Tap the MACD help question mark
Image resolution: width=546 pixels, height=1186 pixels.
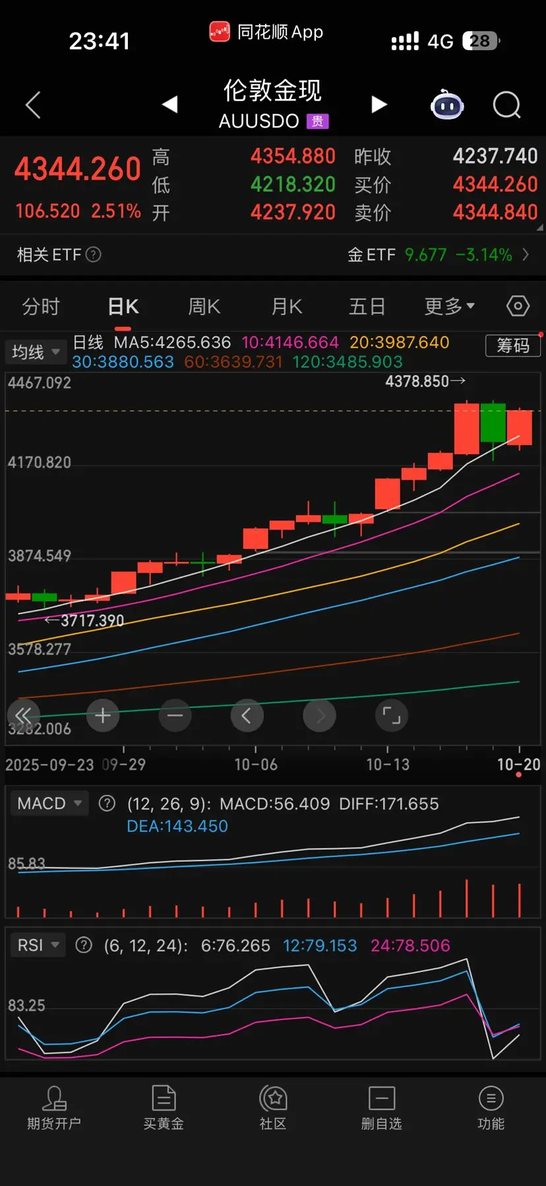106,803
